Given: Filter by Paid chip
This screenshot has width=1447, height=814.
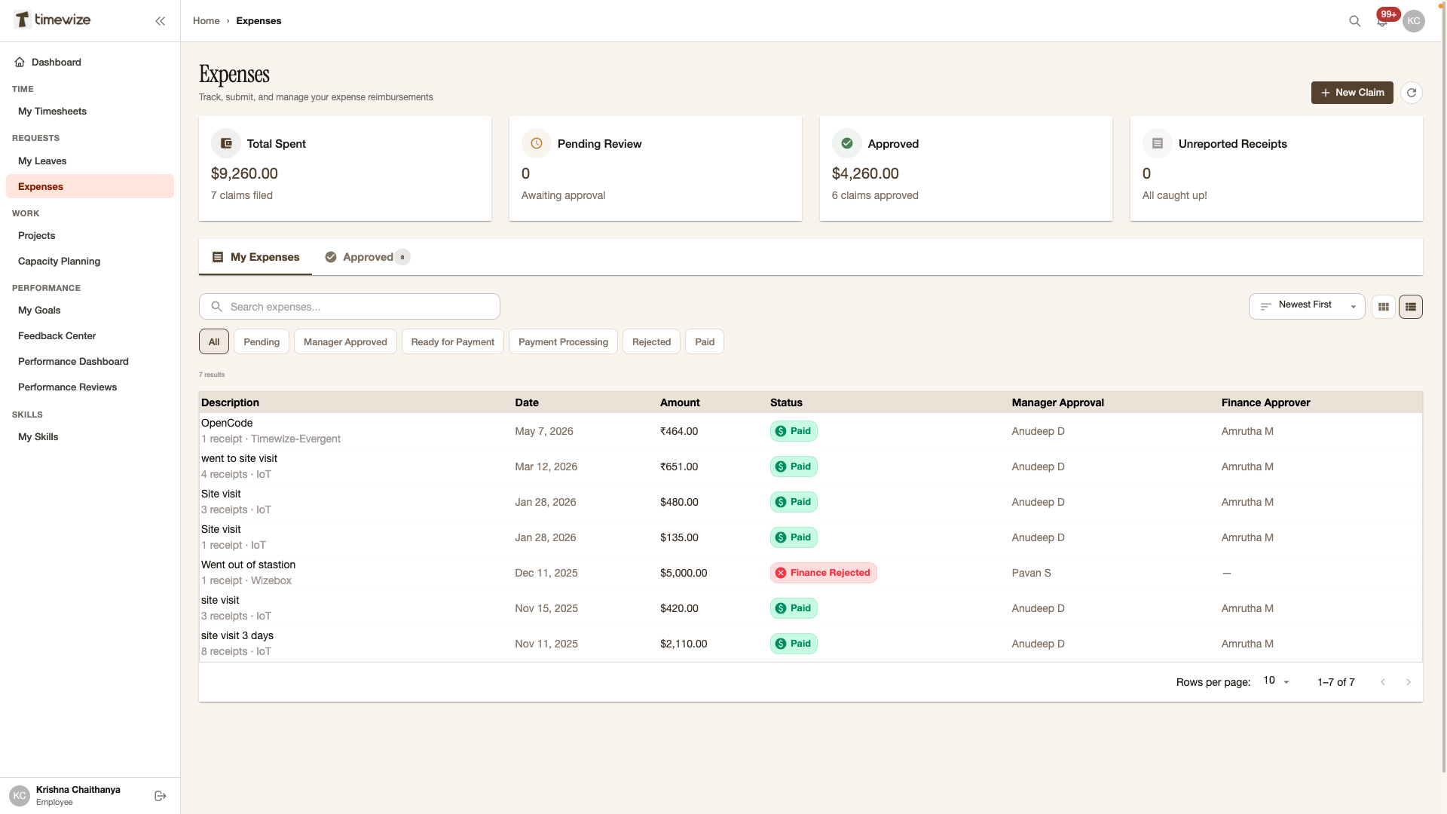Looking at the screenshot, I should click(x=705, y=341).
